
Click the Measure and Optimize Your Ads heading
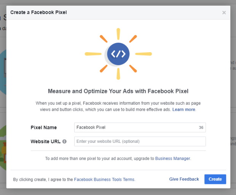118,91
